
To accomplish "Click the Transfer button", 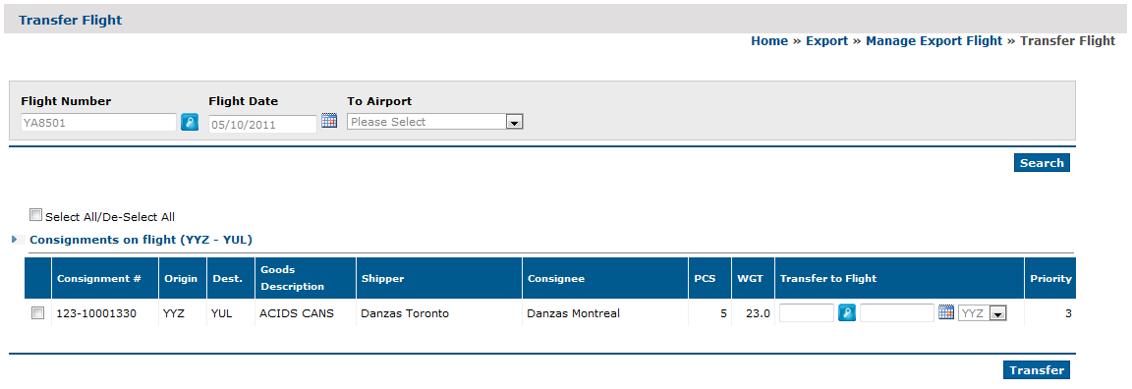I will 1037,370.
